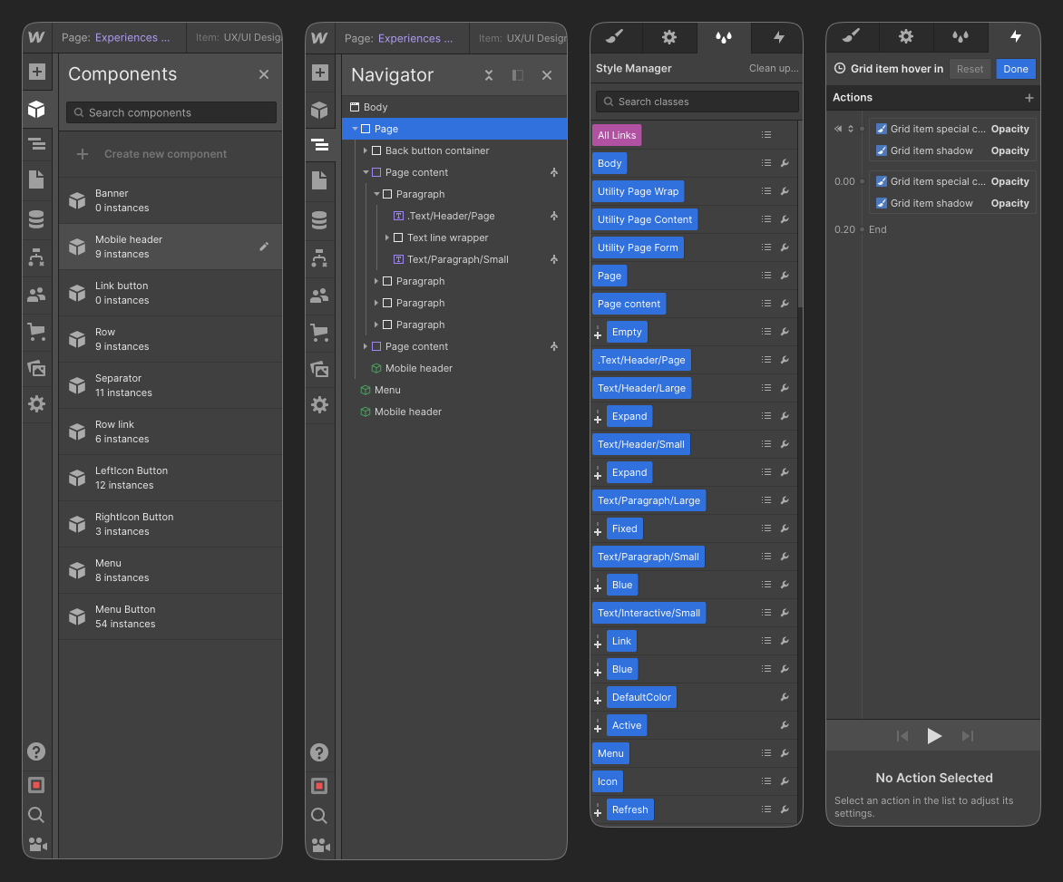Open Logic flow icon in Components window sidebar
Image resolution: width=1063 pixels, height=882 pixels.
pyautogui.click(x=36, y=257)
